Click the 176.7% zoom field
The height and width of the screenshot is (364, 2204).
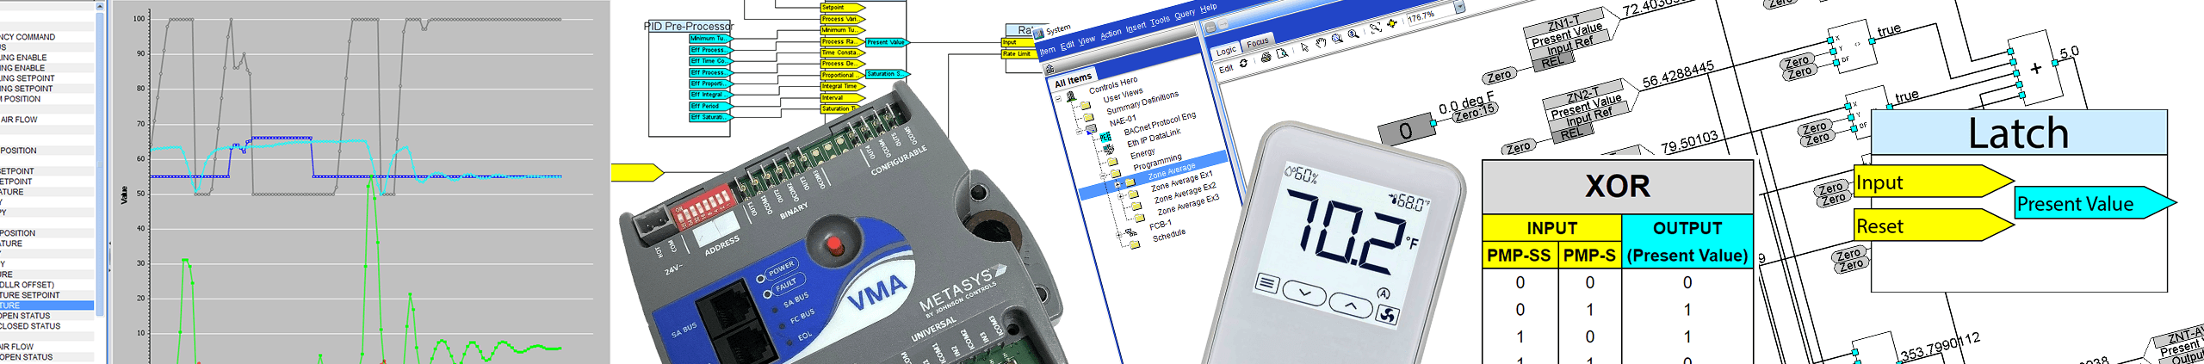click(x=1431, y=17)
